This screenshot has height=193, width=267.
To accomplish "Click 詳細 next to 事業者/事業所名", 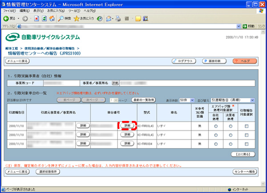I will (115, 83).
